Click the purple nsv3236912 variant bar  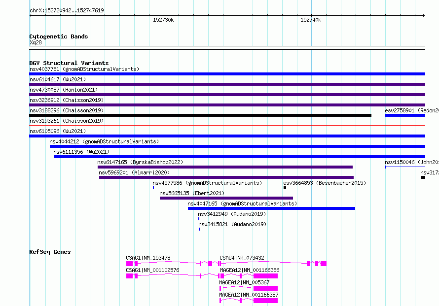click(227, 105)
